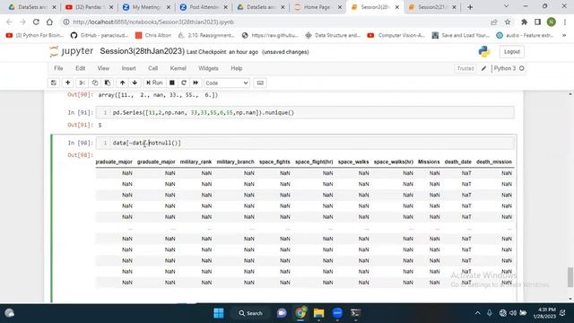Screen dimensions: 574x323
Task: Click the Logout button
Action: click(x=512, y=52)
